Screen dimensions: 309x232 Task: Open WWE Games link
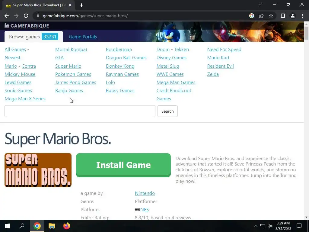coord(170,74)
